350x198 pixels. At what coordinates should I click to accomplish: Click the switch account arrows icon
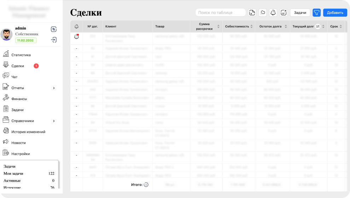click(54, 29)
